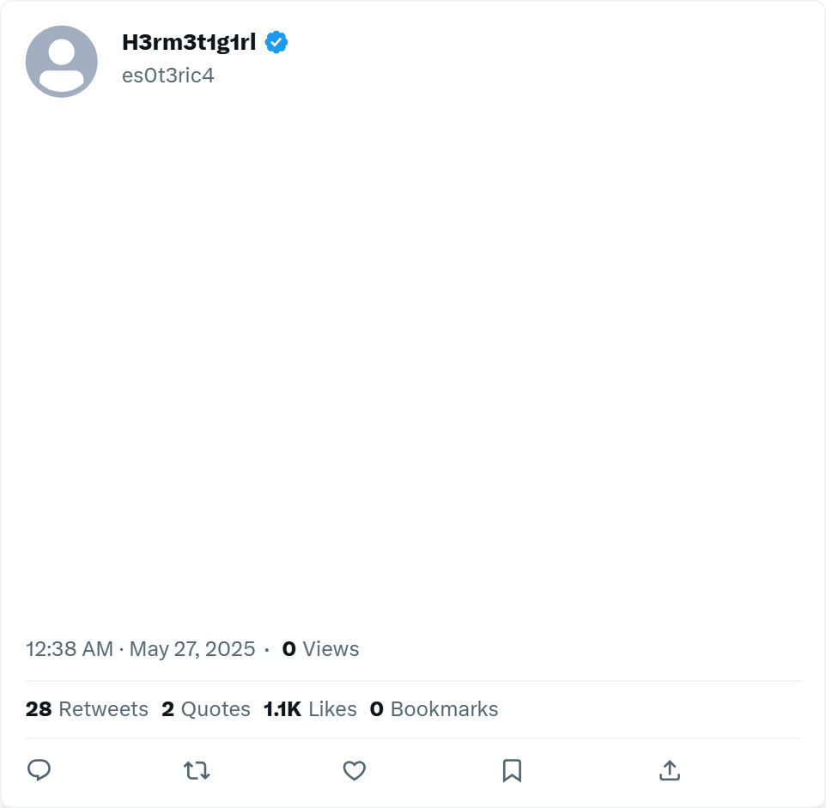Image resolution: width=826 pixels, height=808 pixels.
Task: Show who liked via 1.1K Likes
Action: [310, 709]
